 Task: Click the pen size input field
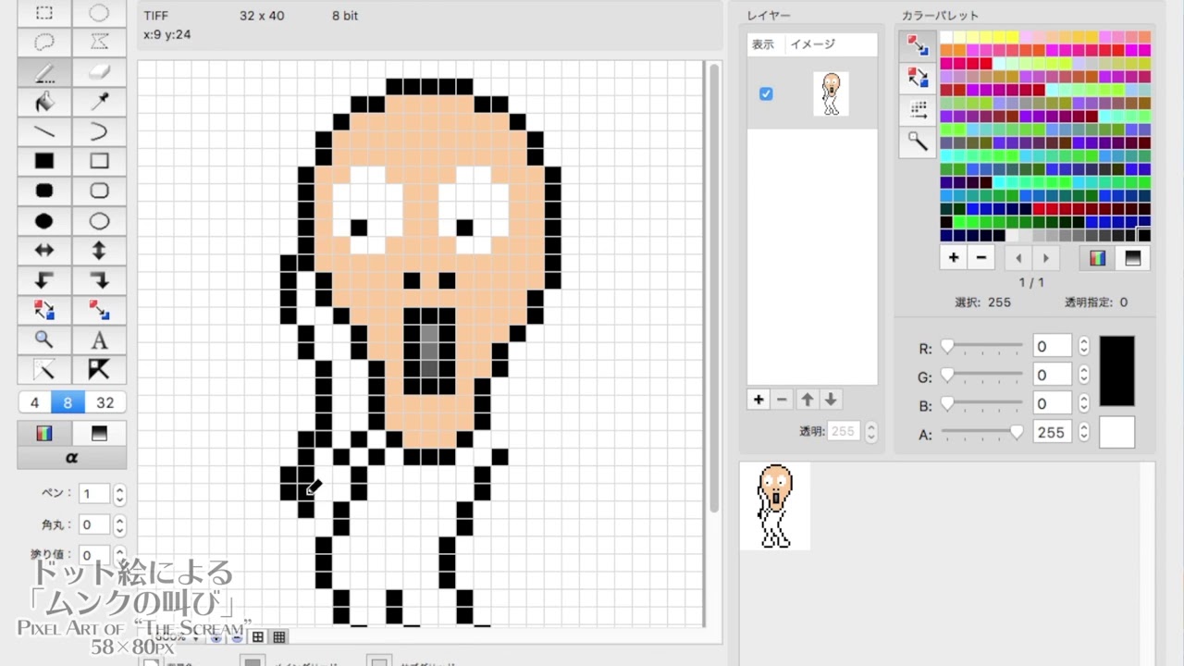93,494
